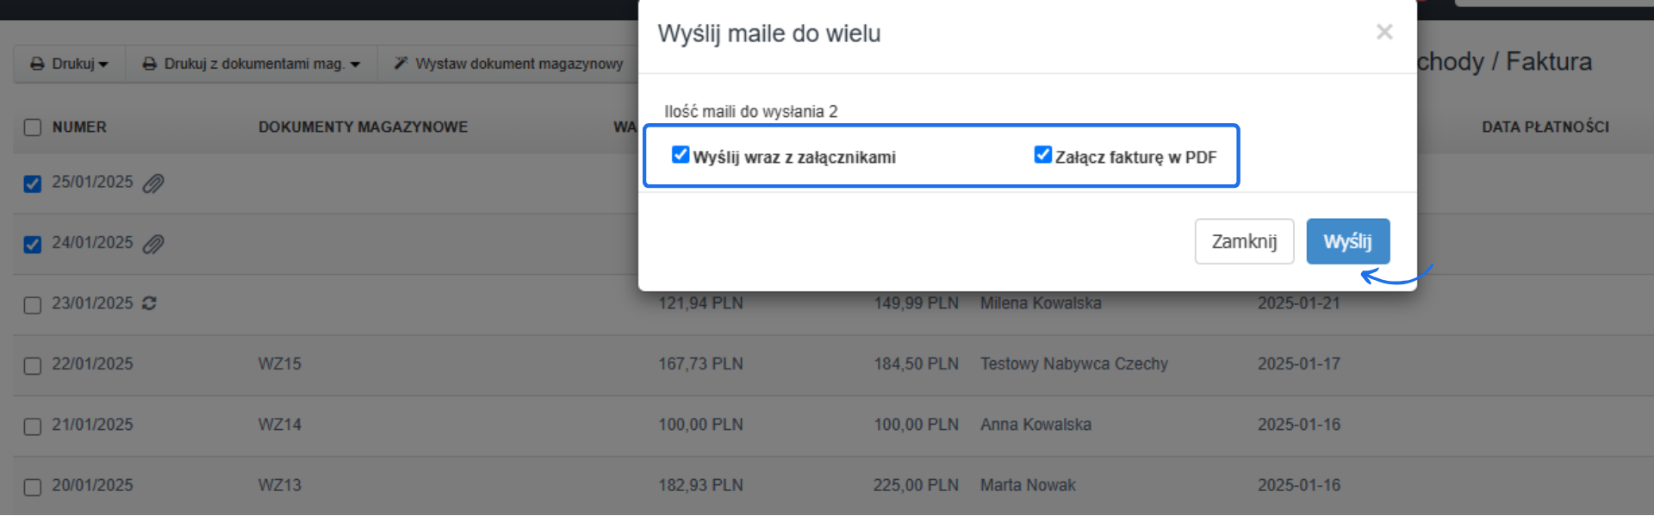This screenshot has width=1654, height=516.
Task: Click the Wyślij button to send emails
Action: (1348, 241)
